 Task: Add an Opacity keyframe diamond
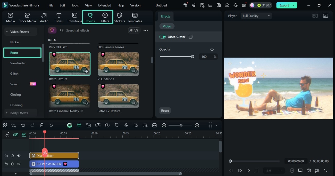[x=212, y=49]
